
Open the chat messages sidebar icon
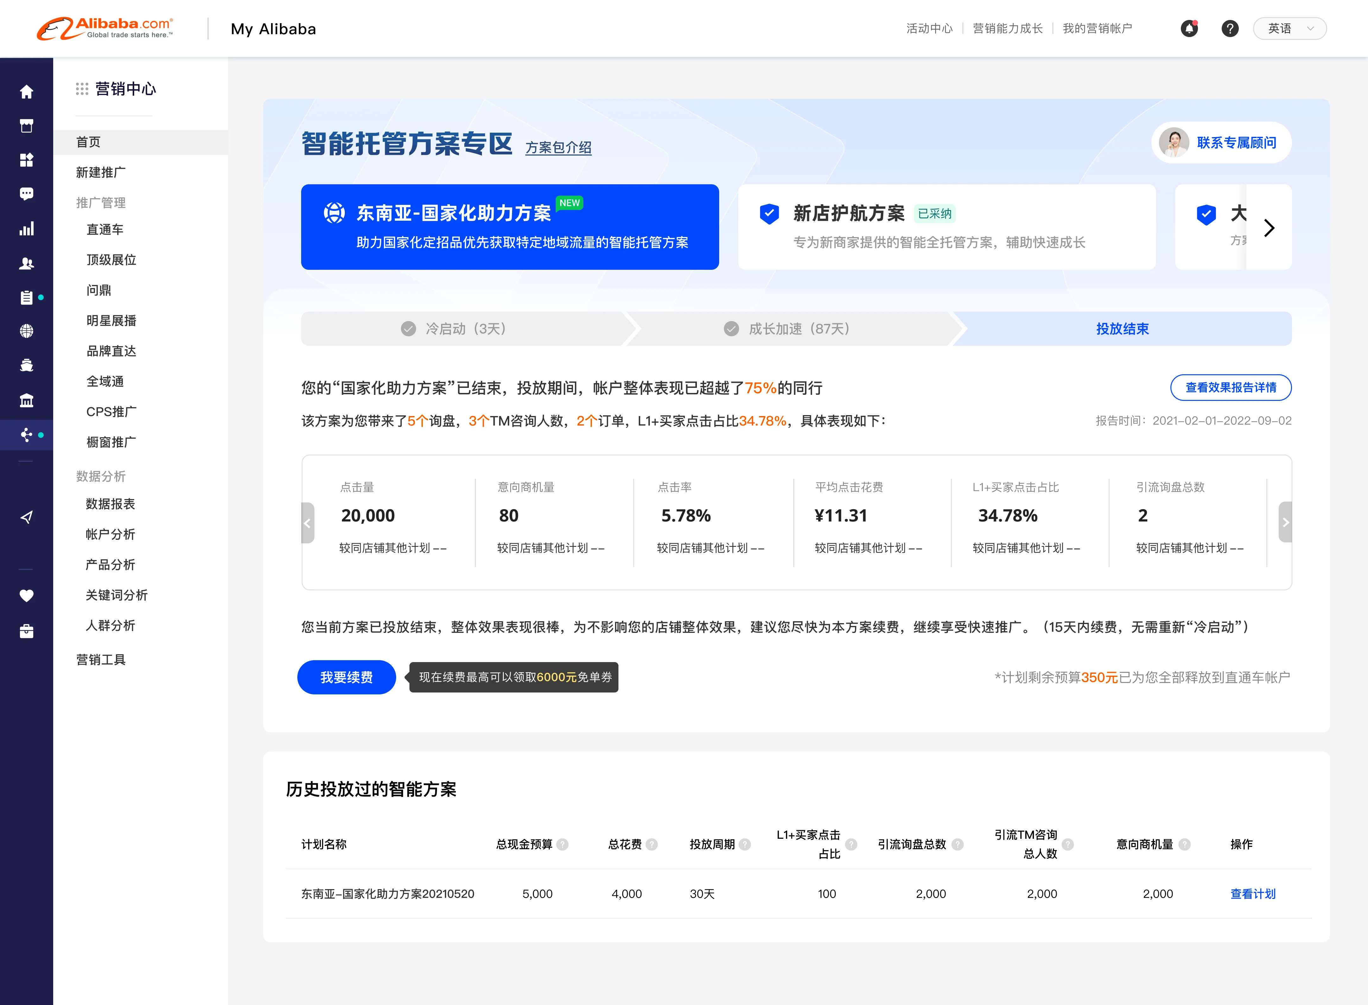[26, 194]
